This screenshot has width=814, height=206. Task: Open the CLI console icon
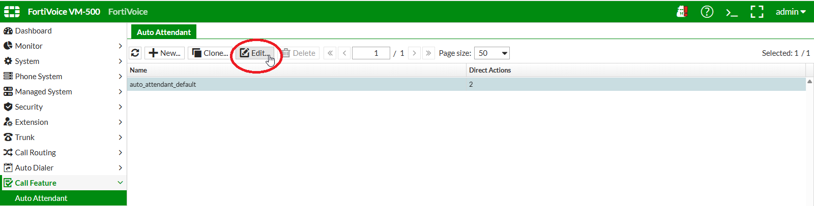[x=732, y=12]
